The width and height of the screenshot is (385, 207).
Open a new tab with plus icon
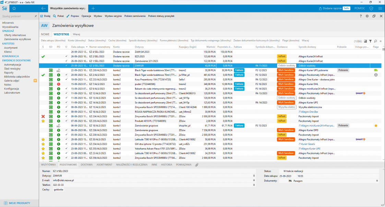pyautogui.click(x=93, y=8)
